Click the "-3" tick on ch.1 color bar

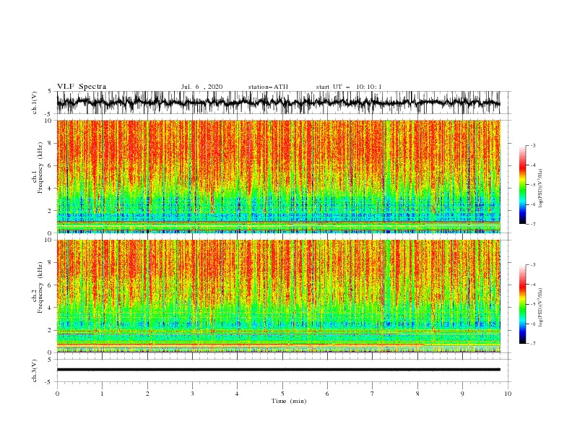532,145
